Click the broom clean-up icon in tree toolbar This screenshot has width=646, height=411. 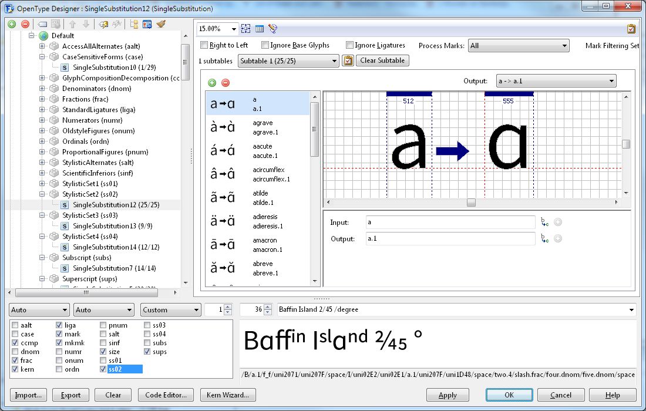click(161, 24)
